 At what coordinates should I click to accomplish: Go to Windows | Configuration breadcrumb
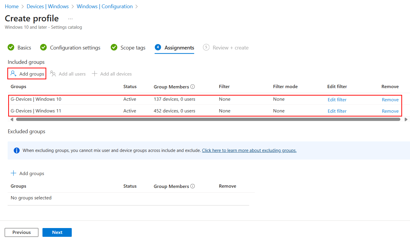105,6
